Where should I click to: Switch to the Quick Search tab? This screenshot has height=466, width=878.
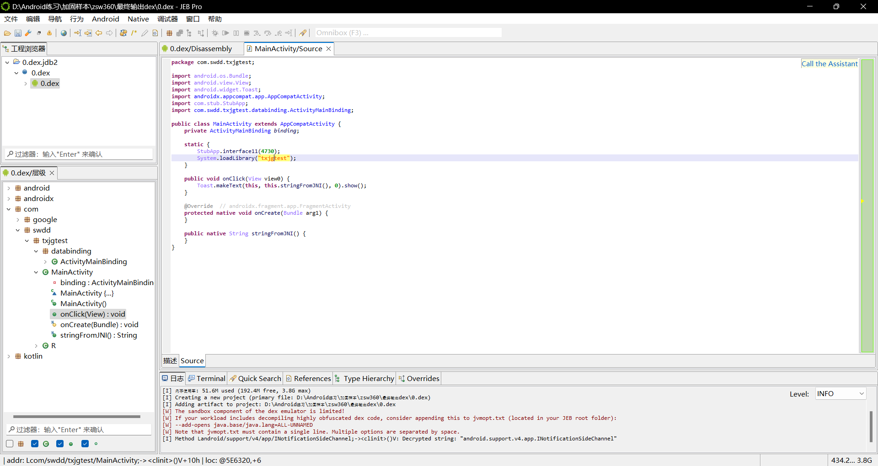coord(255,378)
